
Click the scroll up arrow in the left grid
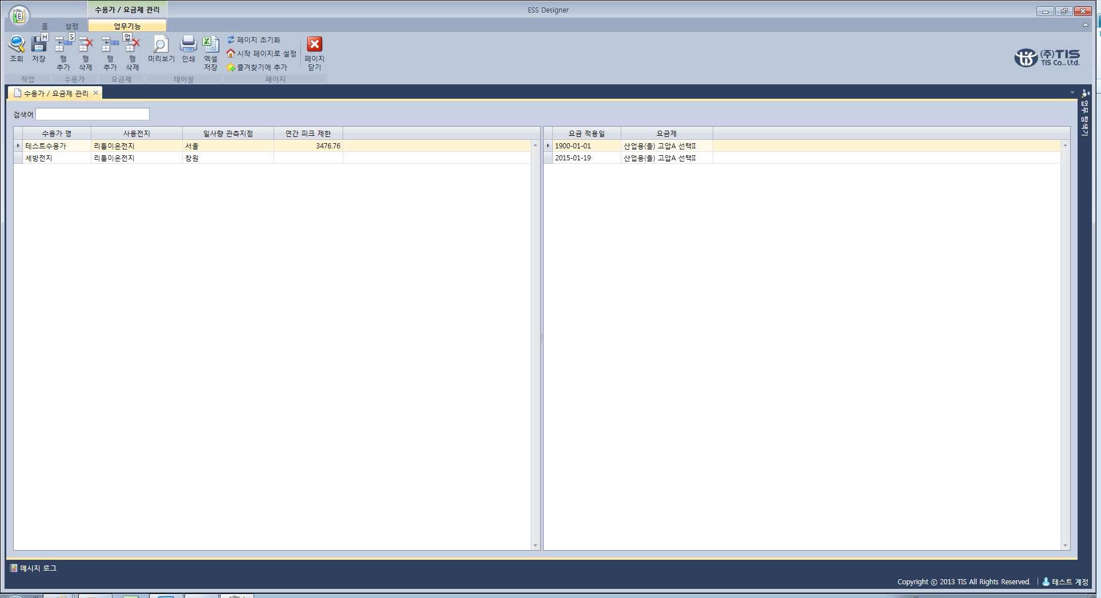535,146
